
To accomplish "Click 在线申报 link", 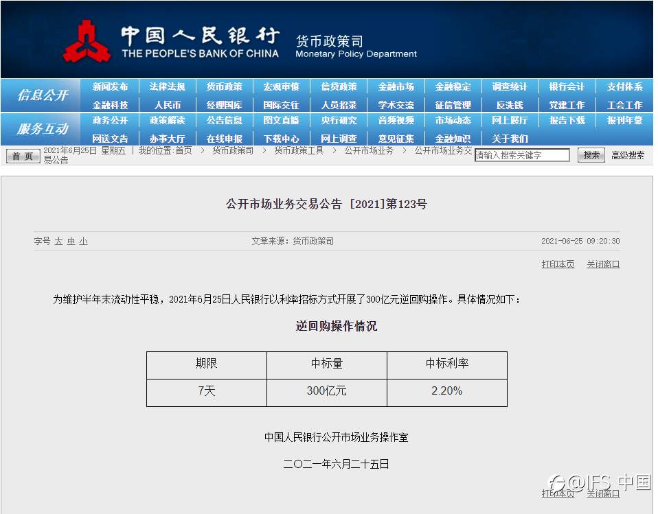I will pyautogui.click(x=224, y=139).
